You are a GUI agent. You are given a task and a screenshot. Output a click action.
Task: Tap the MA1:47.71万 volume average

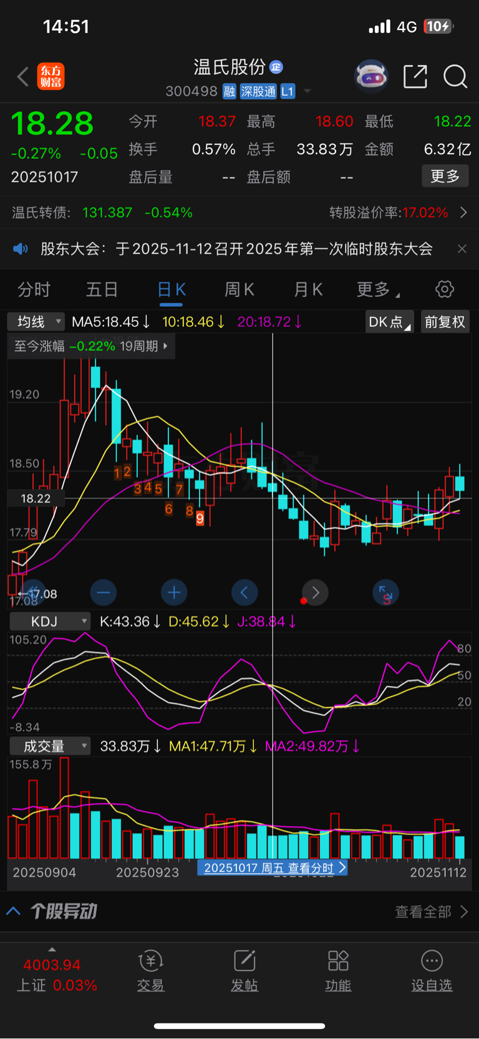point(213,746)
